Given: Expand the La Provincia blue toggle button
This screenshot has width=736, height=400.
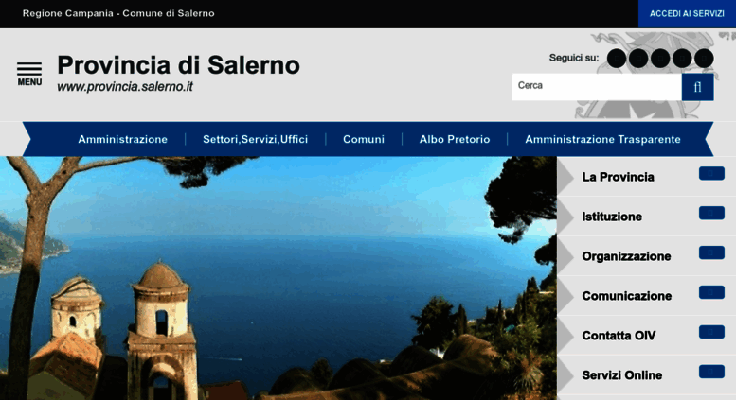Looking at the screenshot, I should [711, 173].
